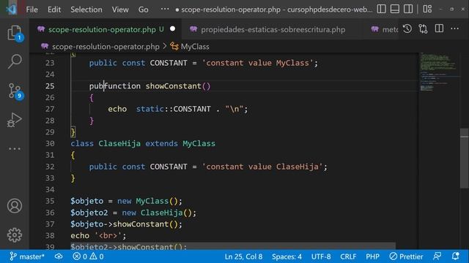Split the editor to the right

(x=439, y=29)
